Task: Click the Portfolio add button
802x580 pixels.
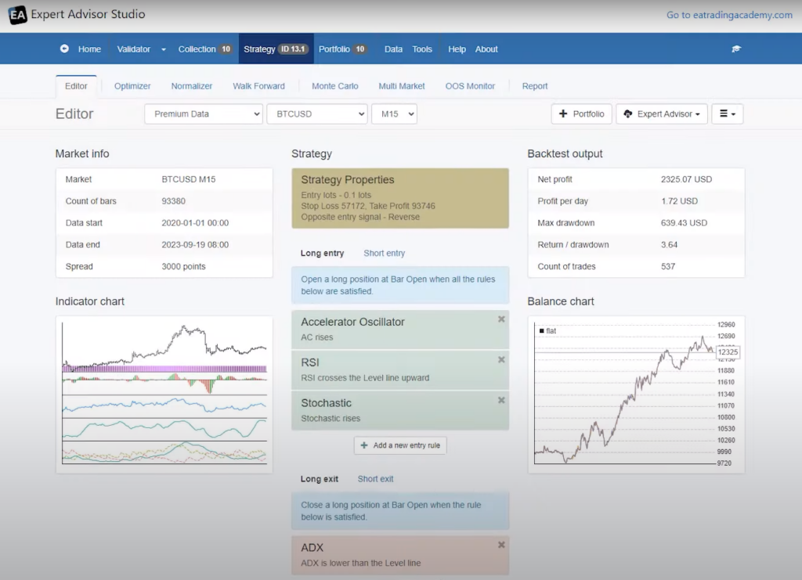Action: point(582,114)
